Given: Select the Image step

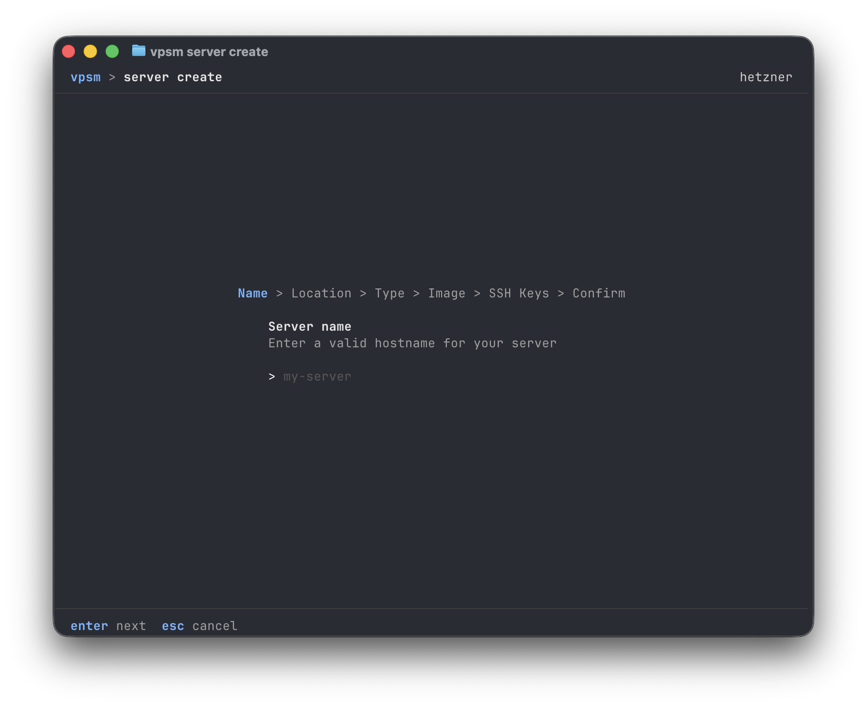Looking at the screenshot, I should (446, 293).
